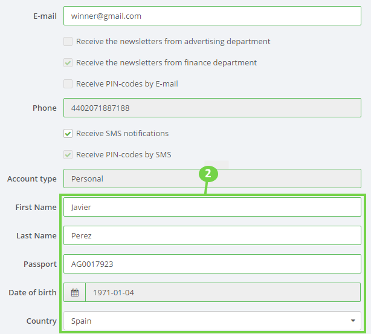This screenshot has height=334, width=371.
Task: Click the Phone number field
Action: [211, 108]
